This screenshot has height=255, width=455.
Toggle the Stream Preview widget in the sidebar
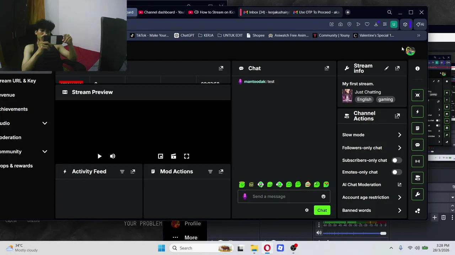tap(418, 95)
